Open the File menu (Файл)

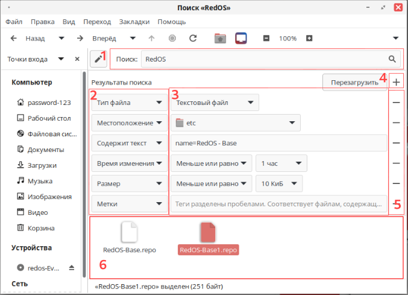[14, 22]
